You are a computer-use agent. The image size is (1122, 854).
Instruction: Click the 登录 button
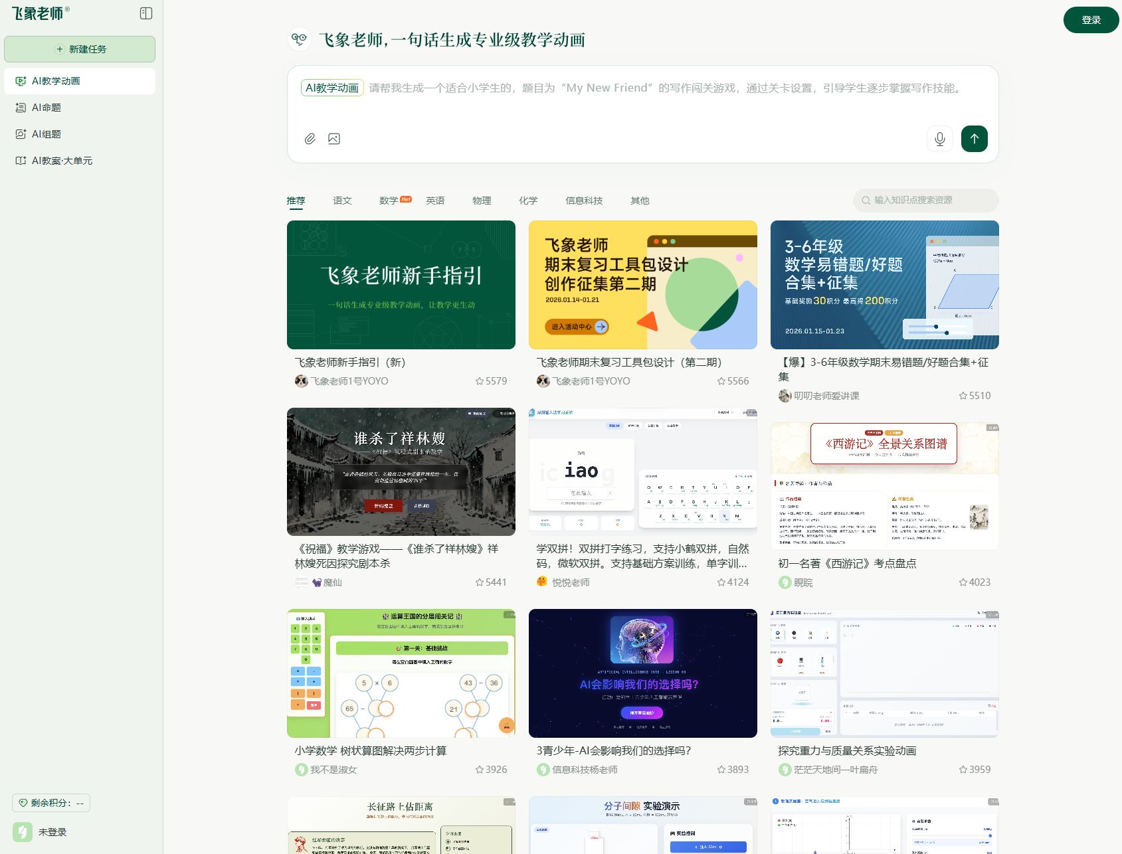pyautogui.click(x=1091, y=20)
